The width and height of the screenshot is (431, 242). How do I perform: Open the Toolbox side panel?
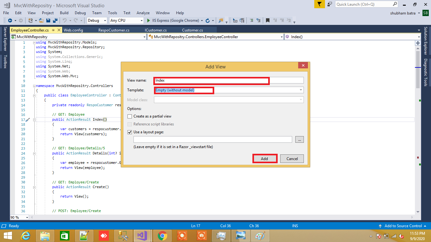[5, 61]
